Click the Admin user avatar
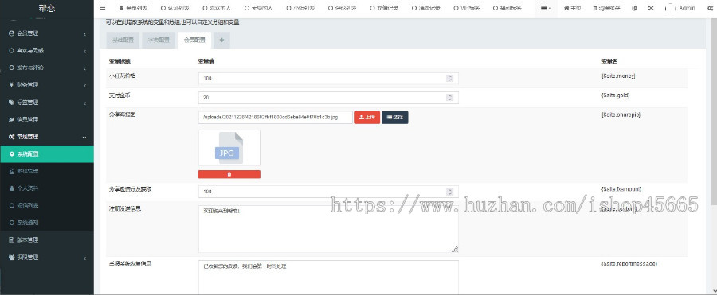The height and width of the screenshot is (295, 717). [x=671, y=8]
